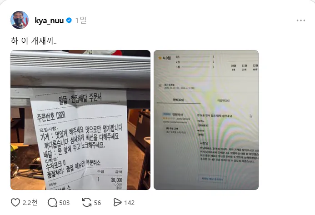Screen dimensions: 315x215
Task: Click the post text 하 이 개새끼..
Action: pos(34,41)
